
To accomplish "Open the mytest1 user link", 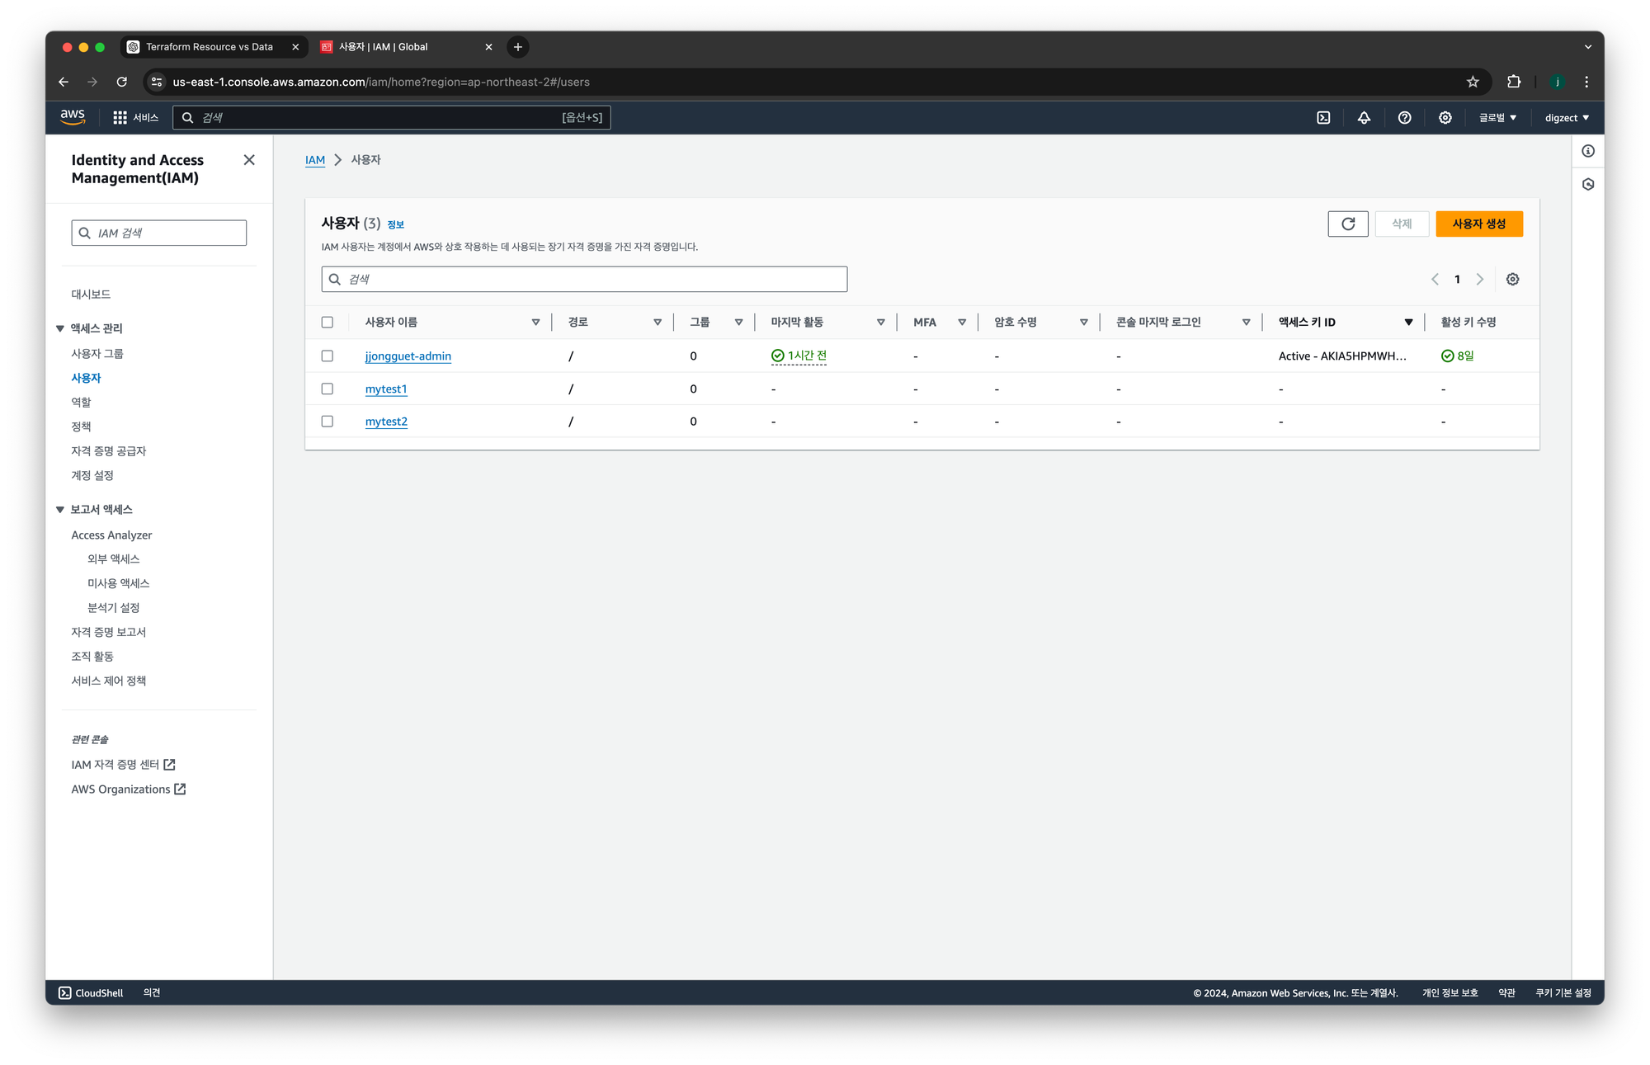I will pyautogui.click(x=386, y=389).
